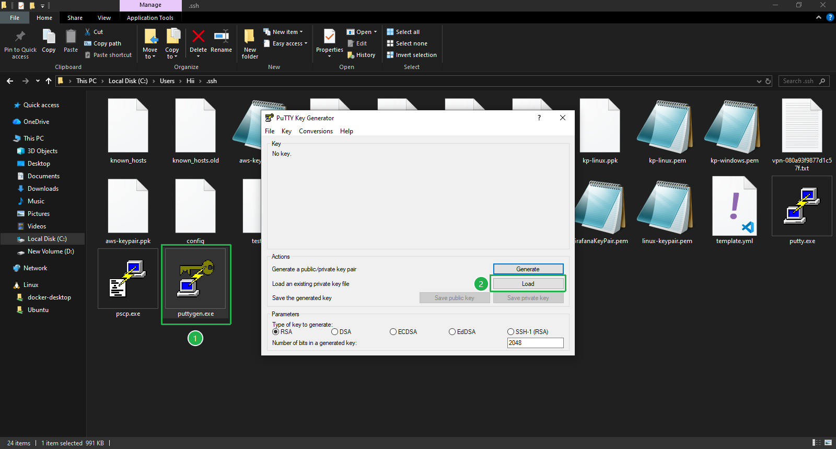The height and width of the screenshot is (449, 836).
Task: Click the File tab in Explorer
Action: coord(15,18)
